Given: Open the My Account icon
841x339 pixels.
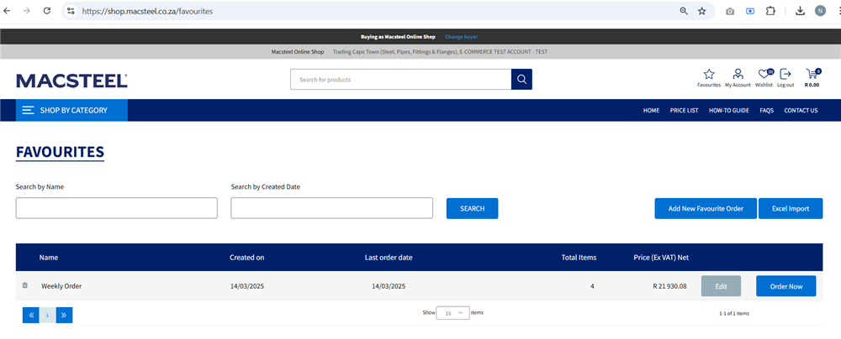Looking at the screenshot, I should point(738,75).
